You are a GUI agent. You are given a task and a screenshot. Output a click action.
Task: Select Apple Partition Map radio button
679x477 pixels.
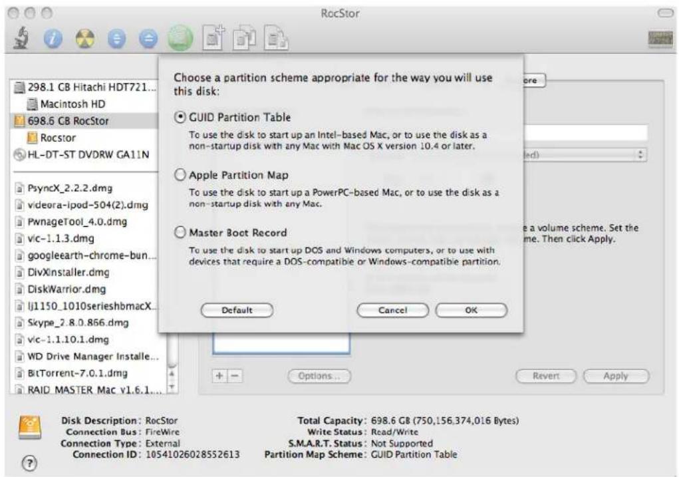click(x=180, y=174)
